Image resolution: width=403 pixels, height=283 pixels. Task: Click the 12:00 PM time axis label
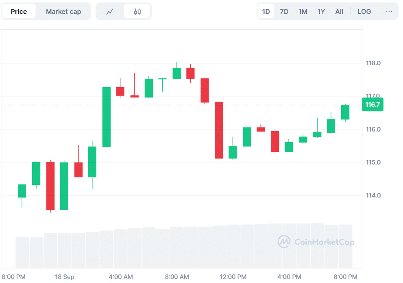[x=233, y=277]
